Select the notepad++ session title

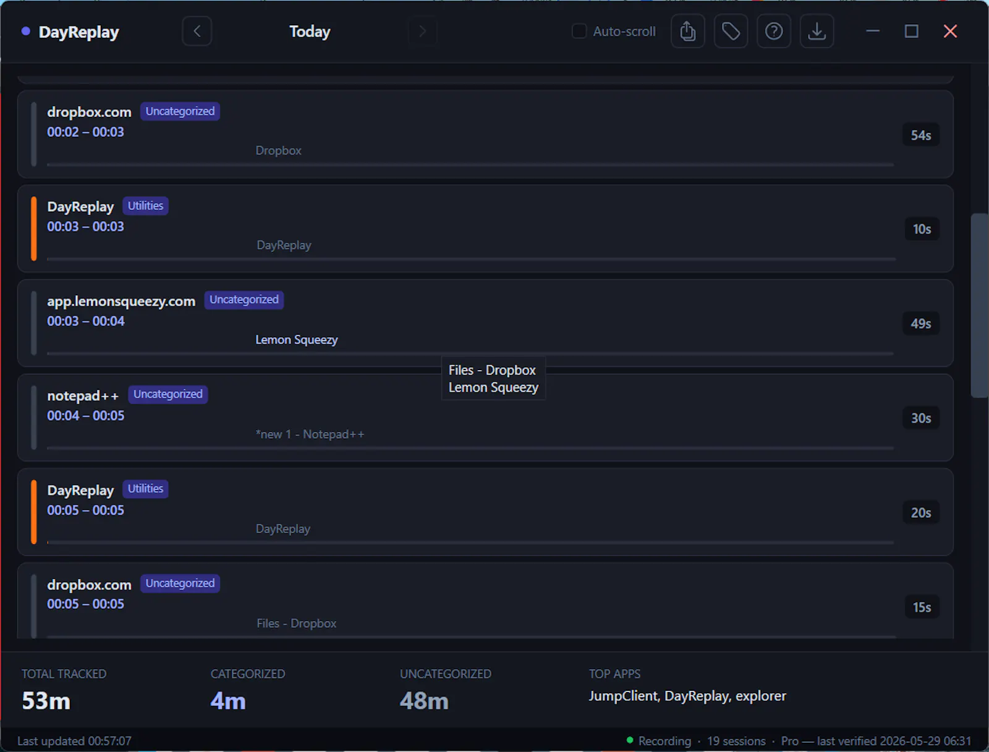[x=83, y=395]
